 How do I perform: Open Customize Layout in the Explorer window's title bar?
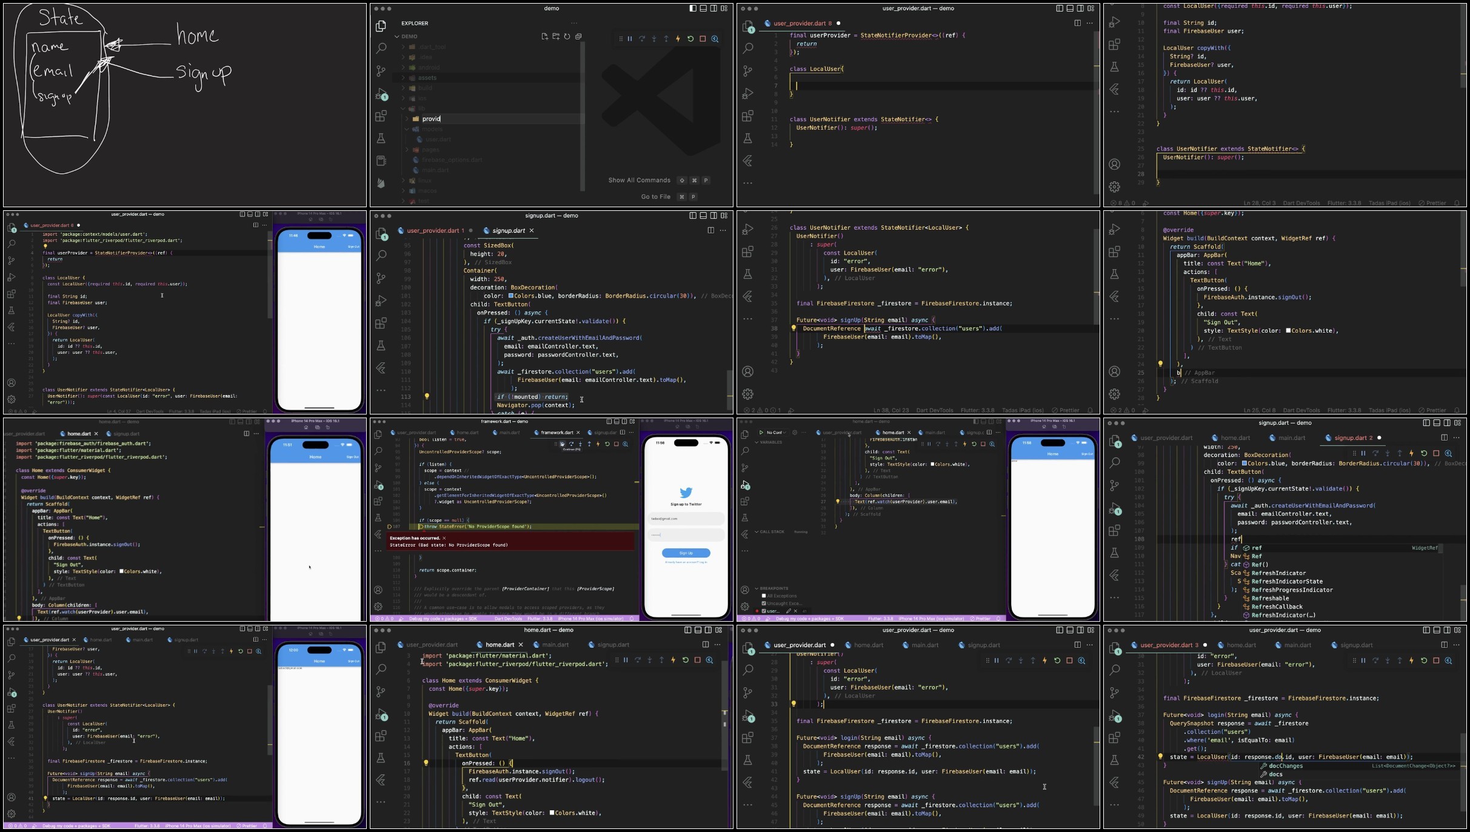(x=724, y=8)
